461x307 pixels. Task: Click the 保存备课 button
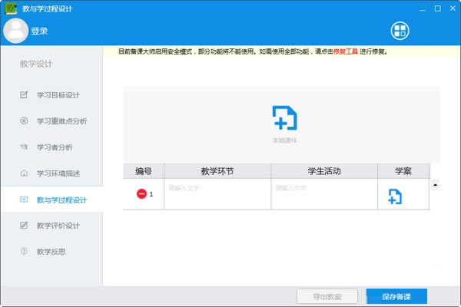tap(396, 296)
